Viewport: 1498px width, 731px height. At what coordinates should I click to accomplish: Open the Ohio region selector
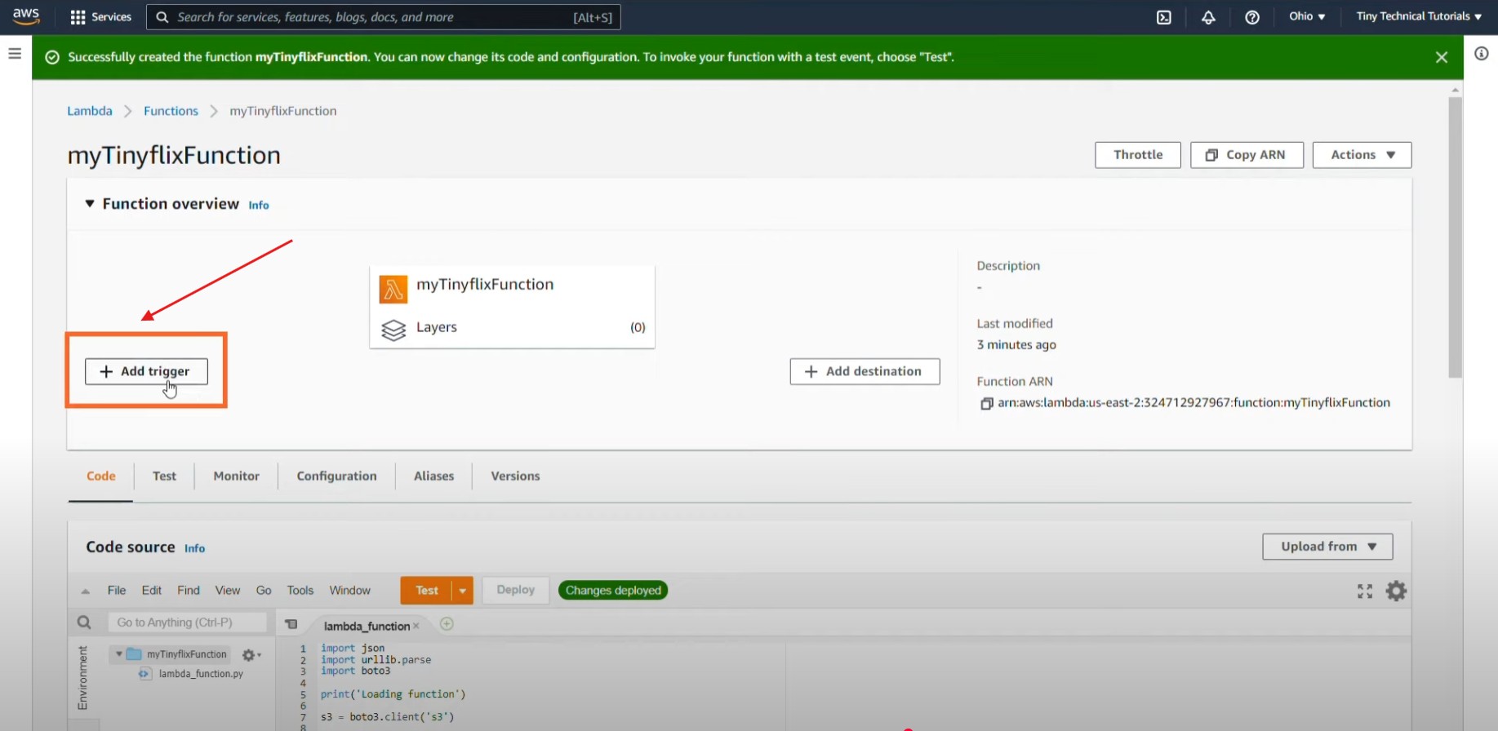point(1306,16)
